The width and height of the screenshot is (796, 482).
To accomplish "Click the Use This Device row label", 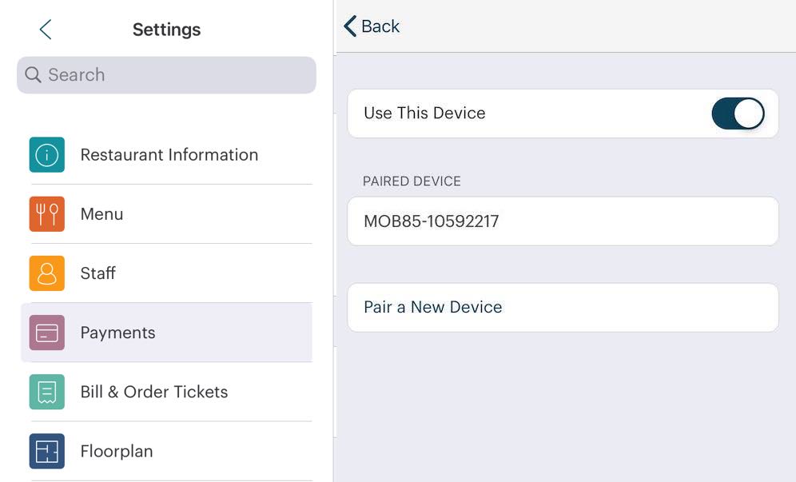I will tap(424, 114).
